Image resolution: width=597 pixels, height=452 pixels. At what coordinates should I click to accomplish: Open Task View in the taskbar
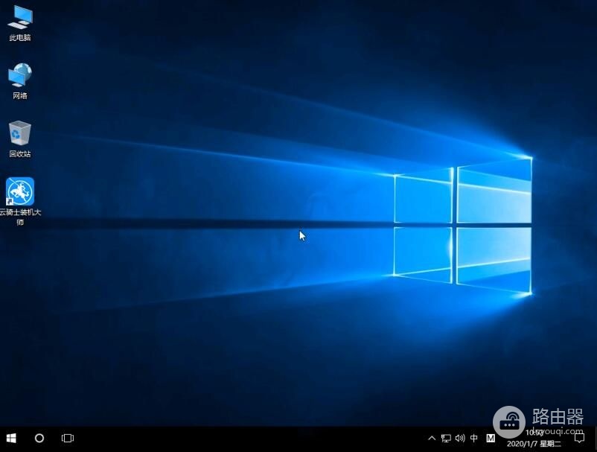[68, 439]
